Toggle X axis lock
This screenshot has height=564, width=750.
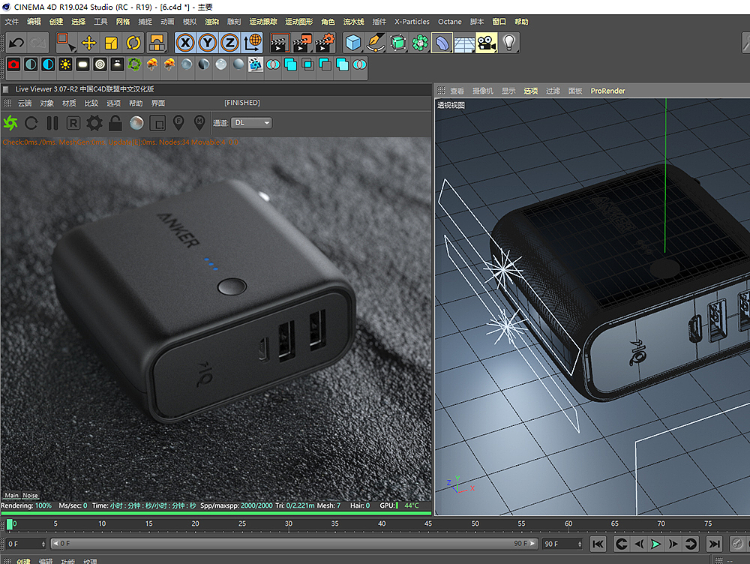click(x=185, y=43)
